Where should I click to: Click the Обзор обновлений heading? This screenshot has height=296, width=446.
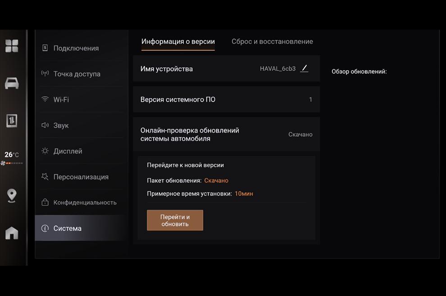(x=359, y=72)
